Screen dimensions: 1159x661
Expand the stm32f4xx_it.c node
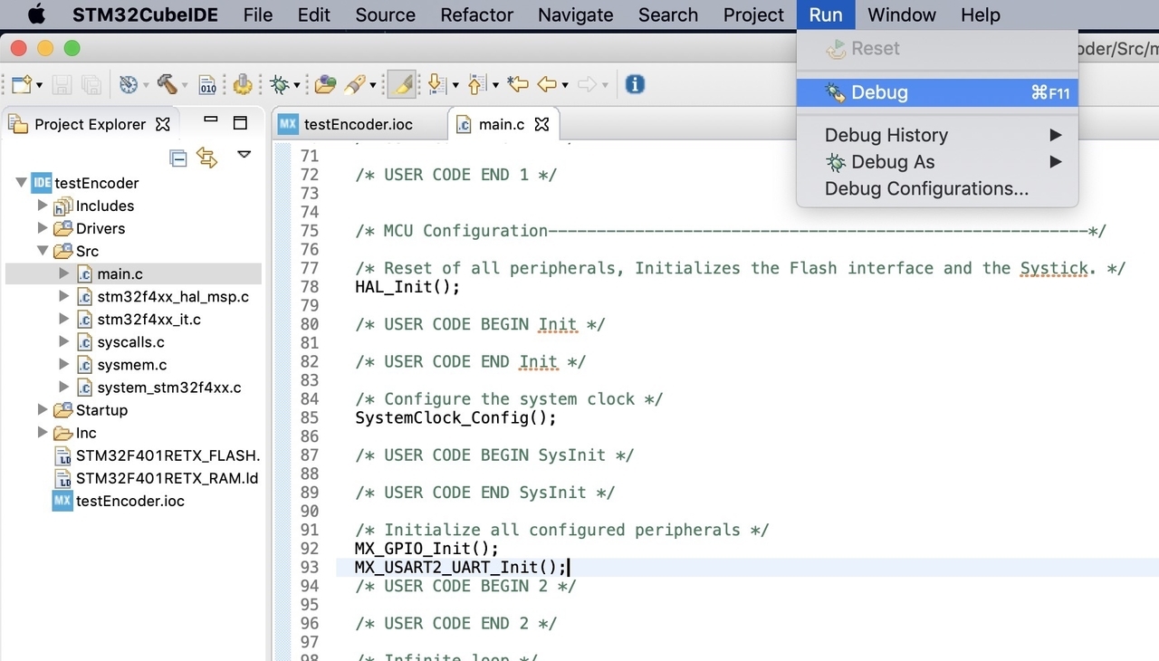coord(63,319)
